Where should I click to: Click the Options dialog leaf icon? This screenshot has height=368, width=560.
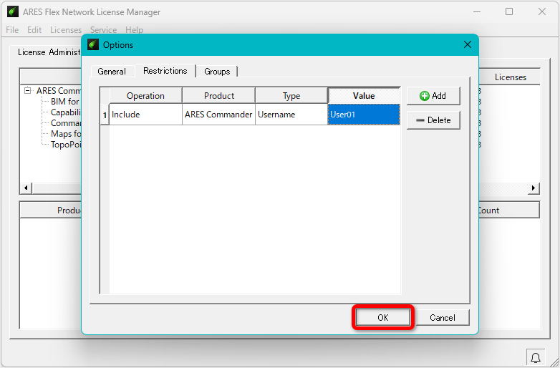[x=93, y=44]
